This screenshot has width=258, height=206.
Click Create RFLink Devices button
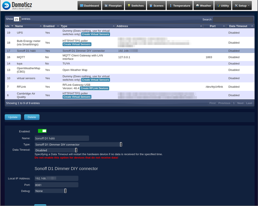(94, 88)
